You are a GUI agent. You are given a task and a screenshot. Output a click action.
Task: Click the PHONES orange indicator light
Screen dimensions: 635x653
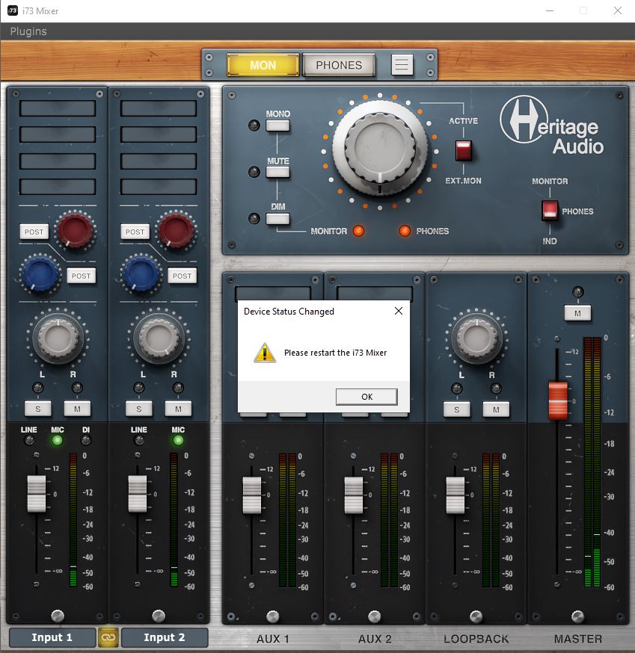405,231
